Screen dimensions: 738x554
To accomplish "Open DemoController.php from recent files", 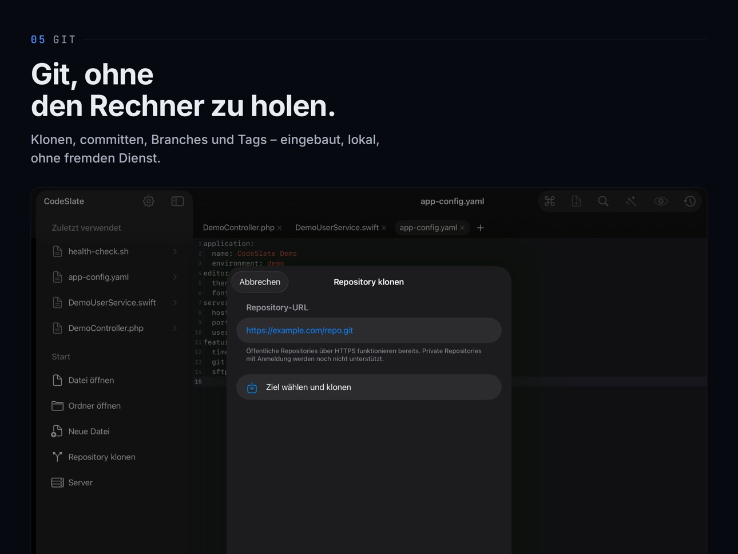I will [x=114, y=329].
